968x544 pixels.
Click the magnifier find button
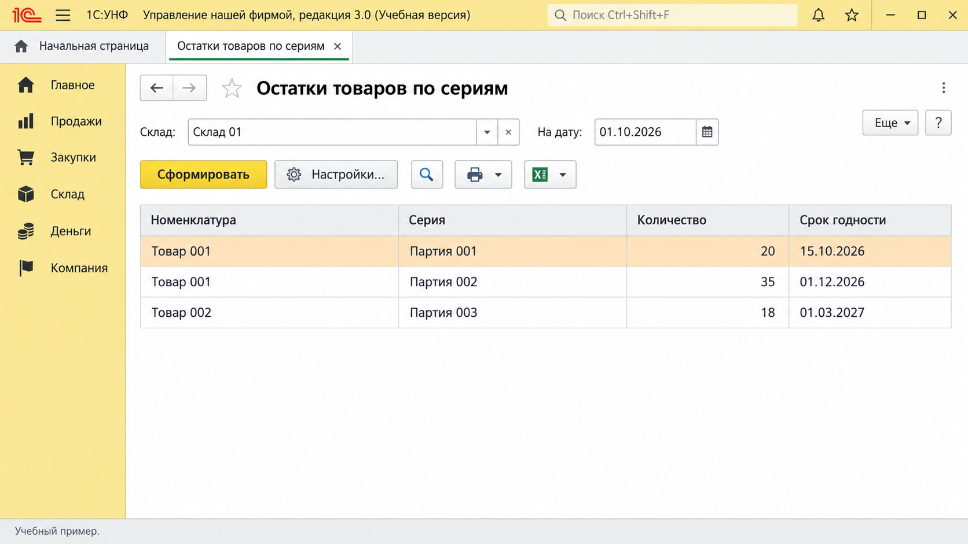(427, 175)
